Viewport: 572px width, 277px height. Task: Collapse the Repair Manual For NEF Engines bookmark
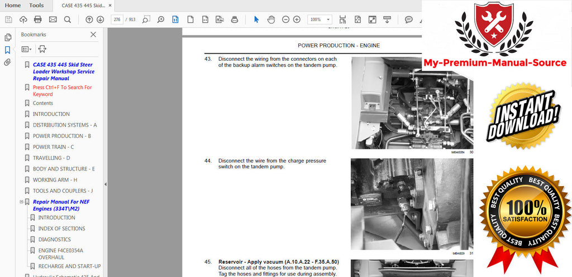[21, 202]
